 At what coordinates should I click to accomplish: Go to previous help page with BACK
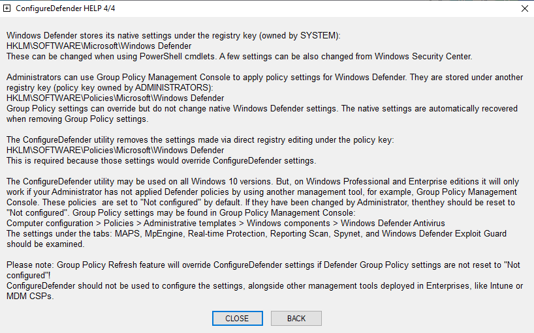coord(296,319)
